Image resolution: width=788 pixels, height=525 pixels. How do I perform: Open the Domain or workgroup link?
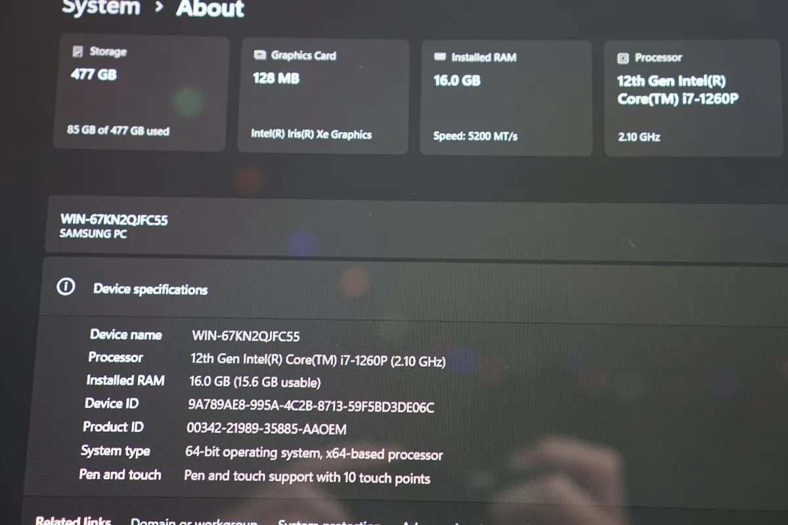pos(194,522)
